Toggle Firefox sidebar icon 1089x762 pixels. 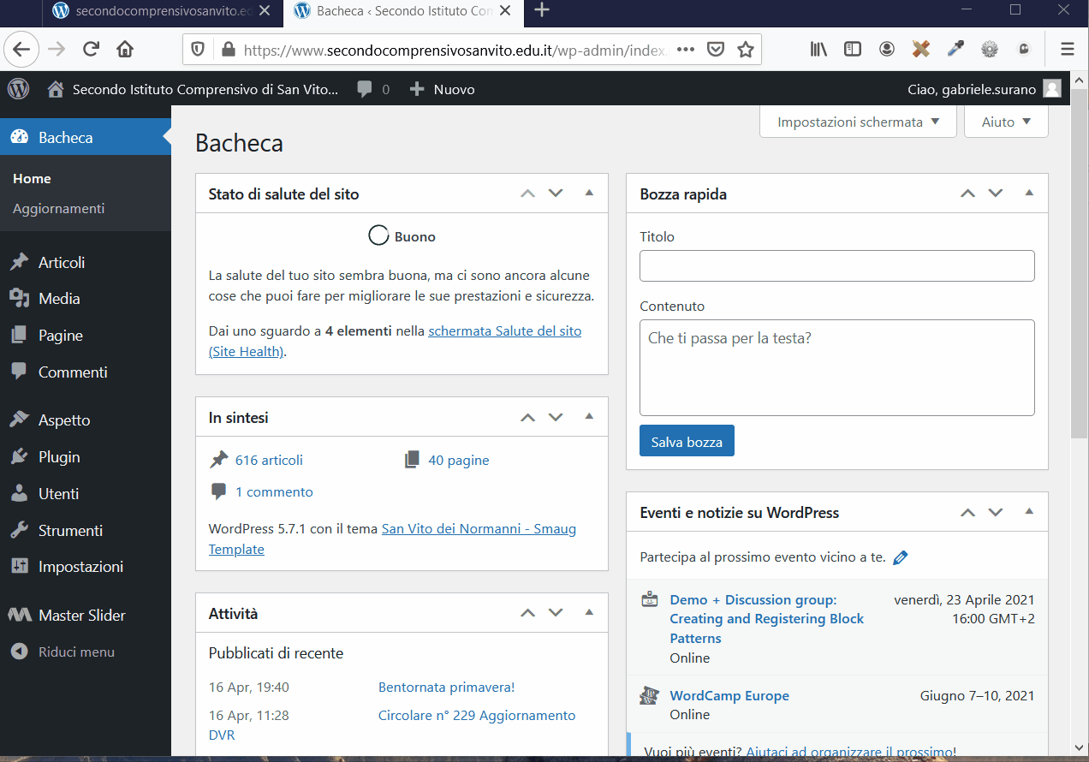[x=853, y=50]
